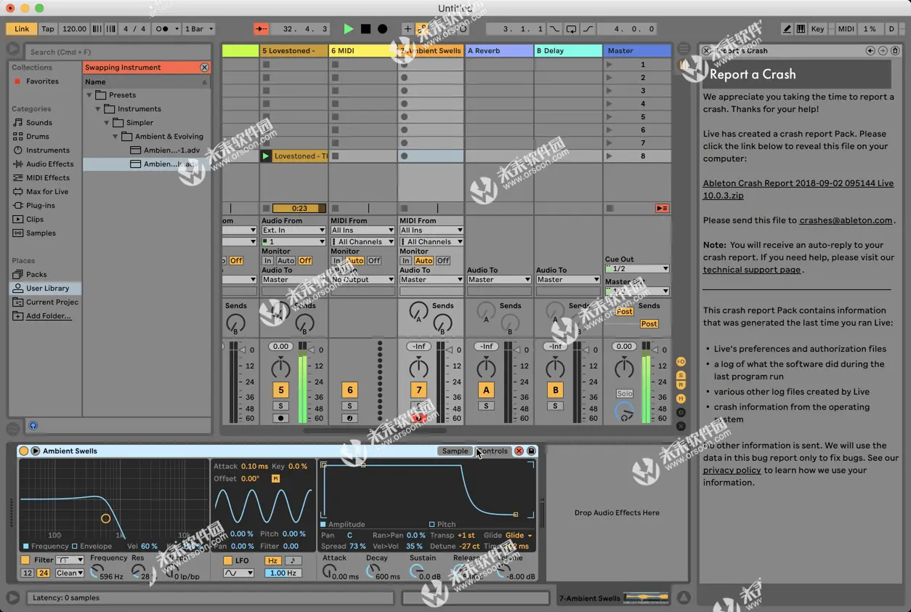Click the MIDI Arrangement Overdub plus button
The image size is (911, 612).
tap(408, 29)
